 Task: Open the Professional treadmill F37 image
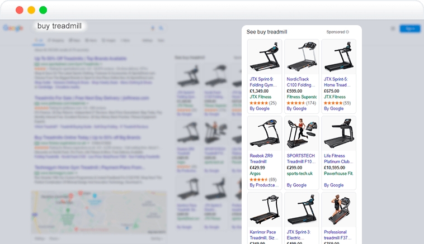tap(338, 210)
